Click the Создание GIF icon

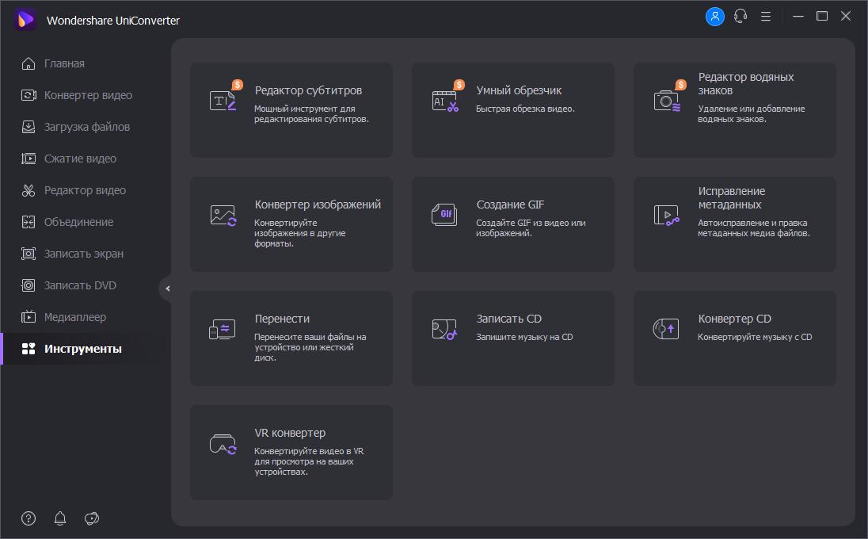coord(445,215)
